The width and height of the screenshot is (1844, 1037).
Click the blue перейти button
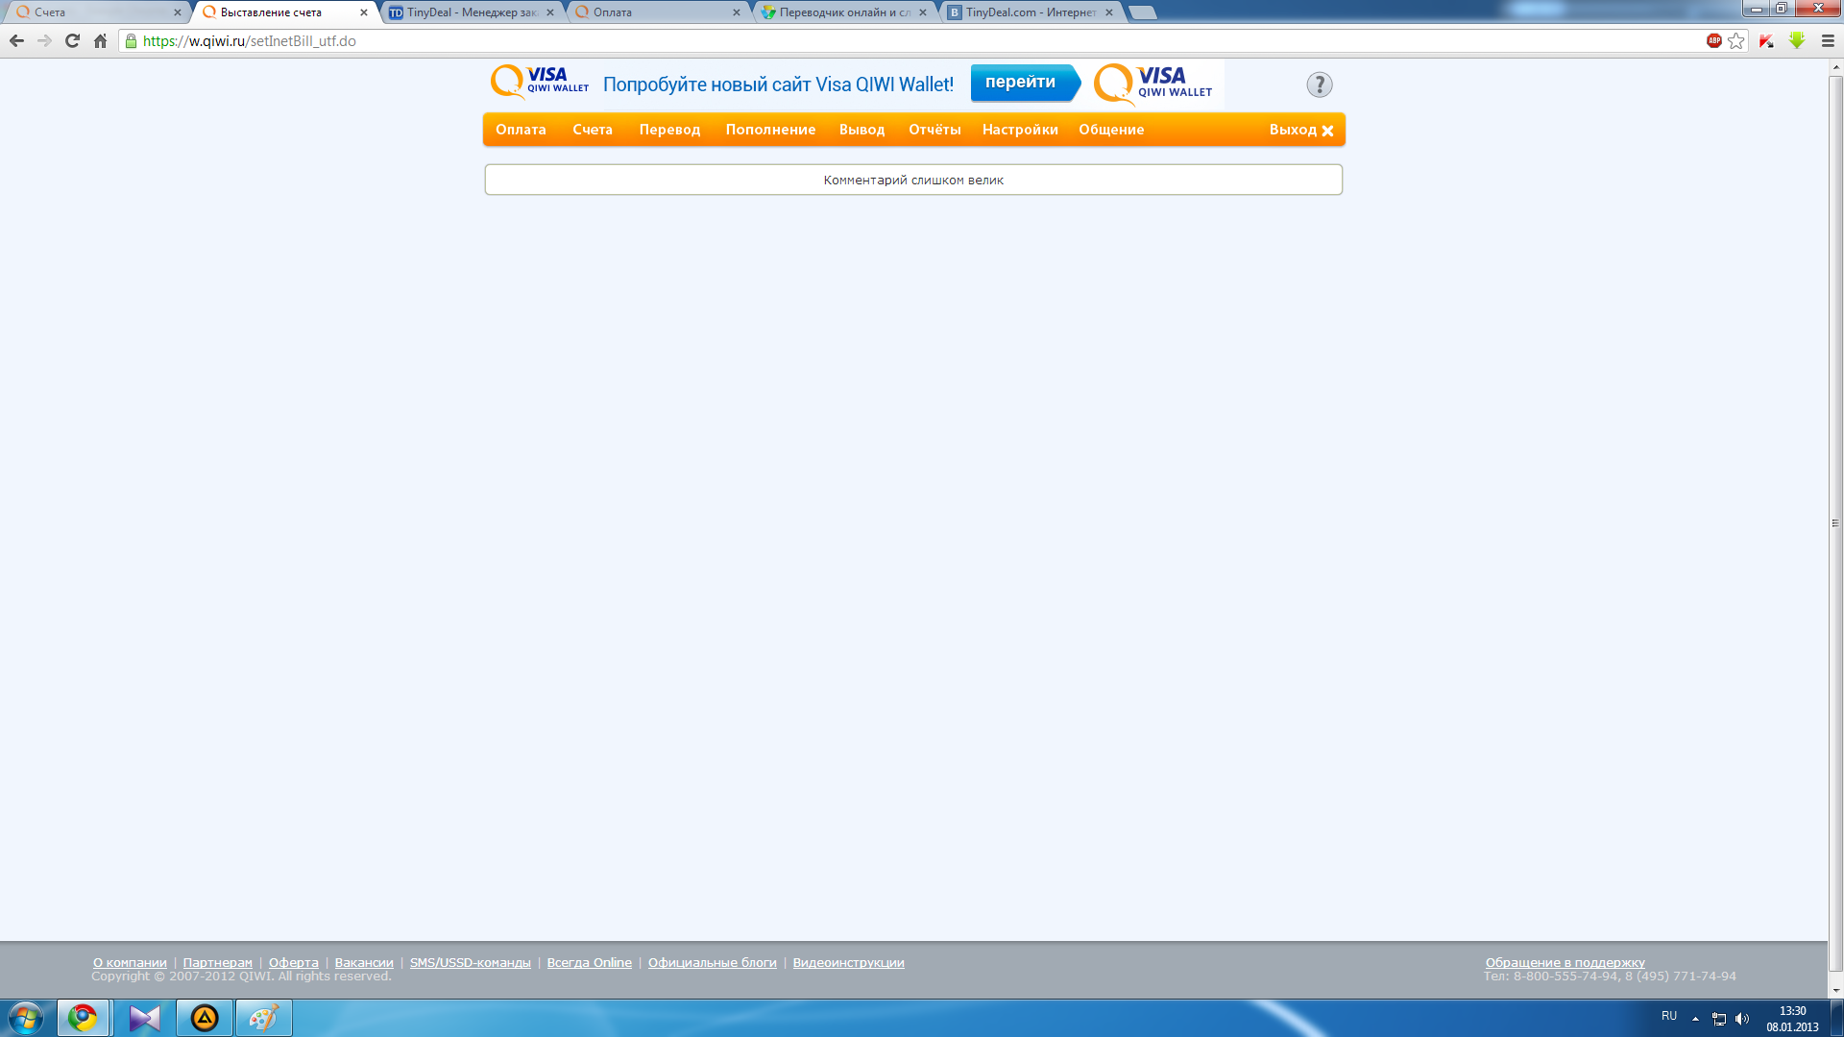(1021, 83)
